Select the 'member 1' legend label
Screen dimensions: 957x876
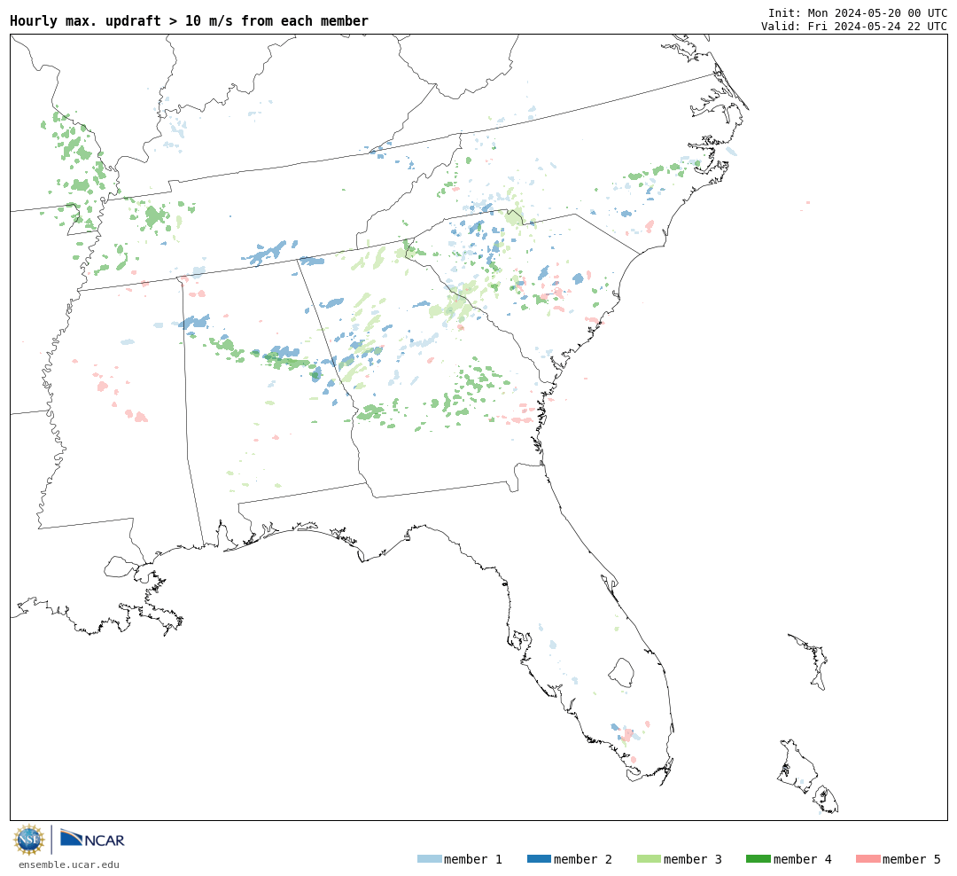[473, 859]
